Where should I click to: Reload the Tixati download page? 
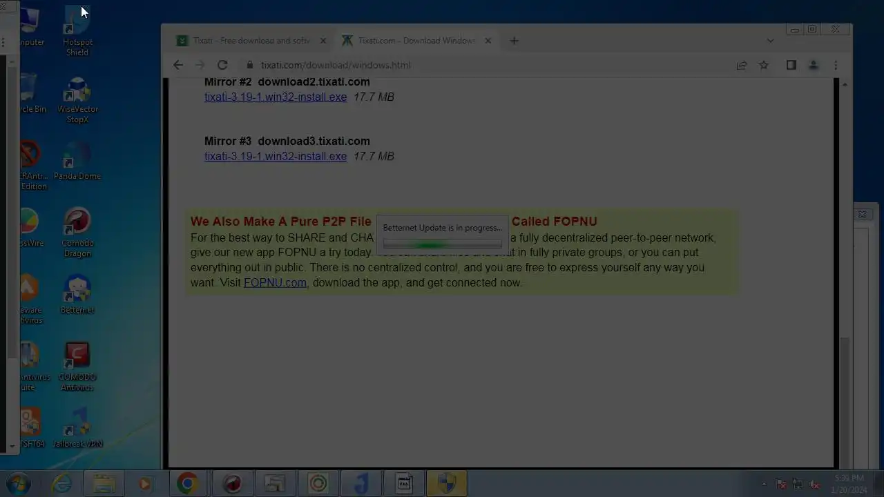coord(222,65)
